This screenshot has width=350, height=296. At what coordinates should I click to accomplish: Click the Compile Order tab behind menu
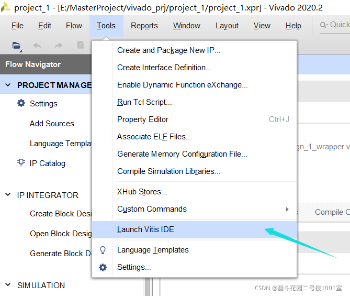tap(332, 212)
